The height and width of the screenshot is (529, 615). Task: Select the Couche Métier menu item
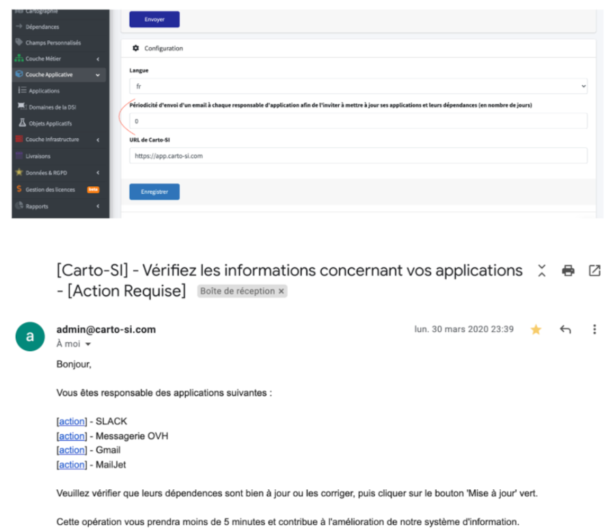click(43, 59)
